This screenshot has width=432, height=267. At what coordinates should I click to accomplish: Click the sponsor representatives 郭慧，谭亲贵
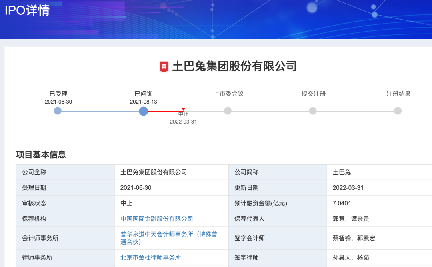(x=351, y=219)
